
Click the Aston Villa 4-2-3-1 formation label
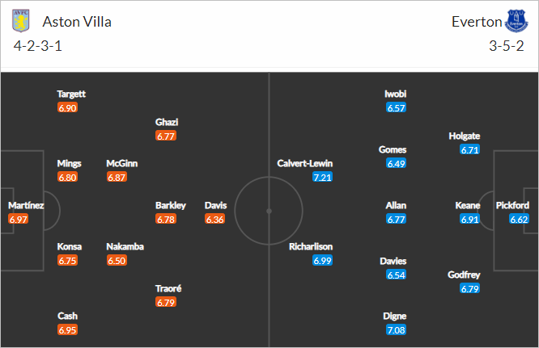[x=38, y=46]
